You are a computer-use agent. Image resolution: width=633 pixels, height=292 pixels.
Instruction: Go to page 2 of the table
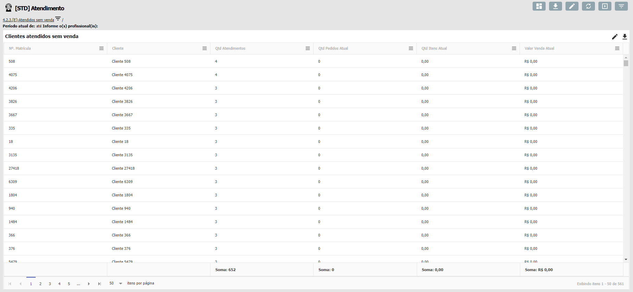(40, 284)
